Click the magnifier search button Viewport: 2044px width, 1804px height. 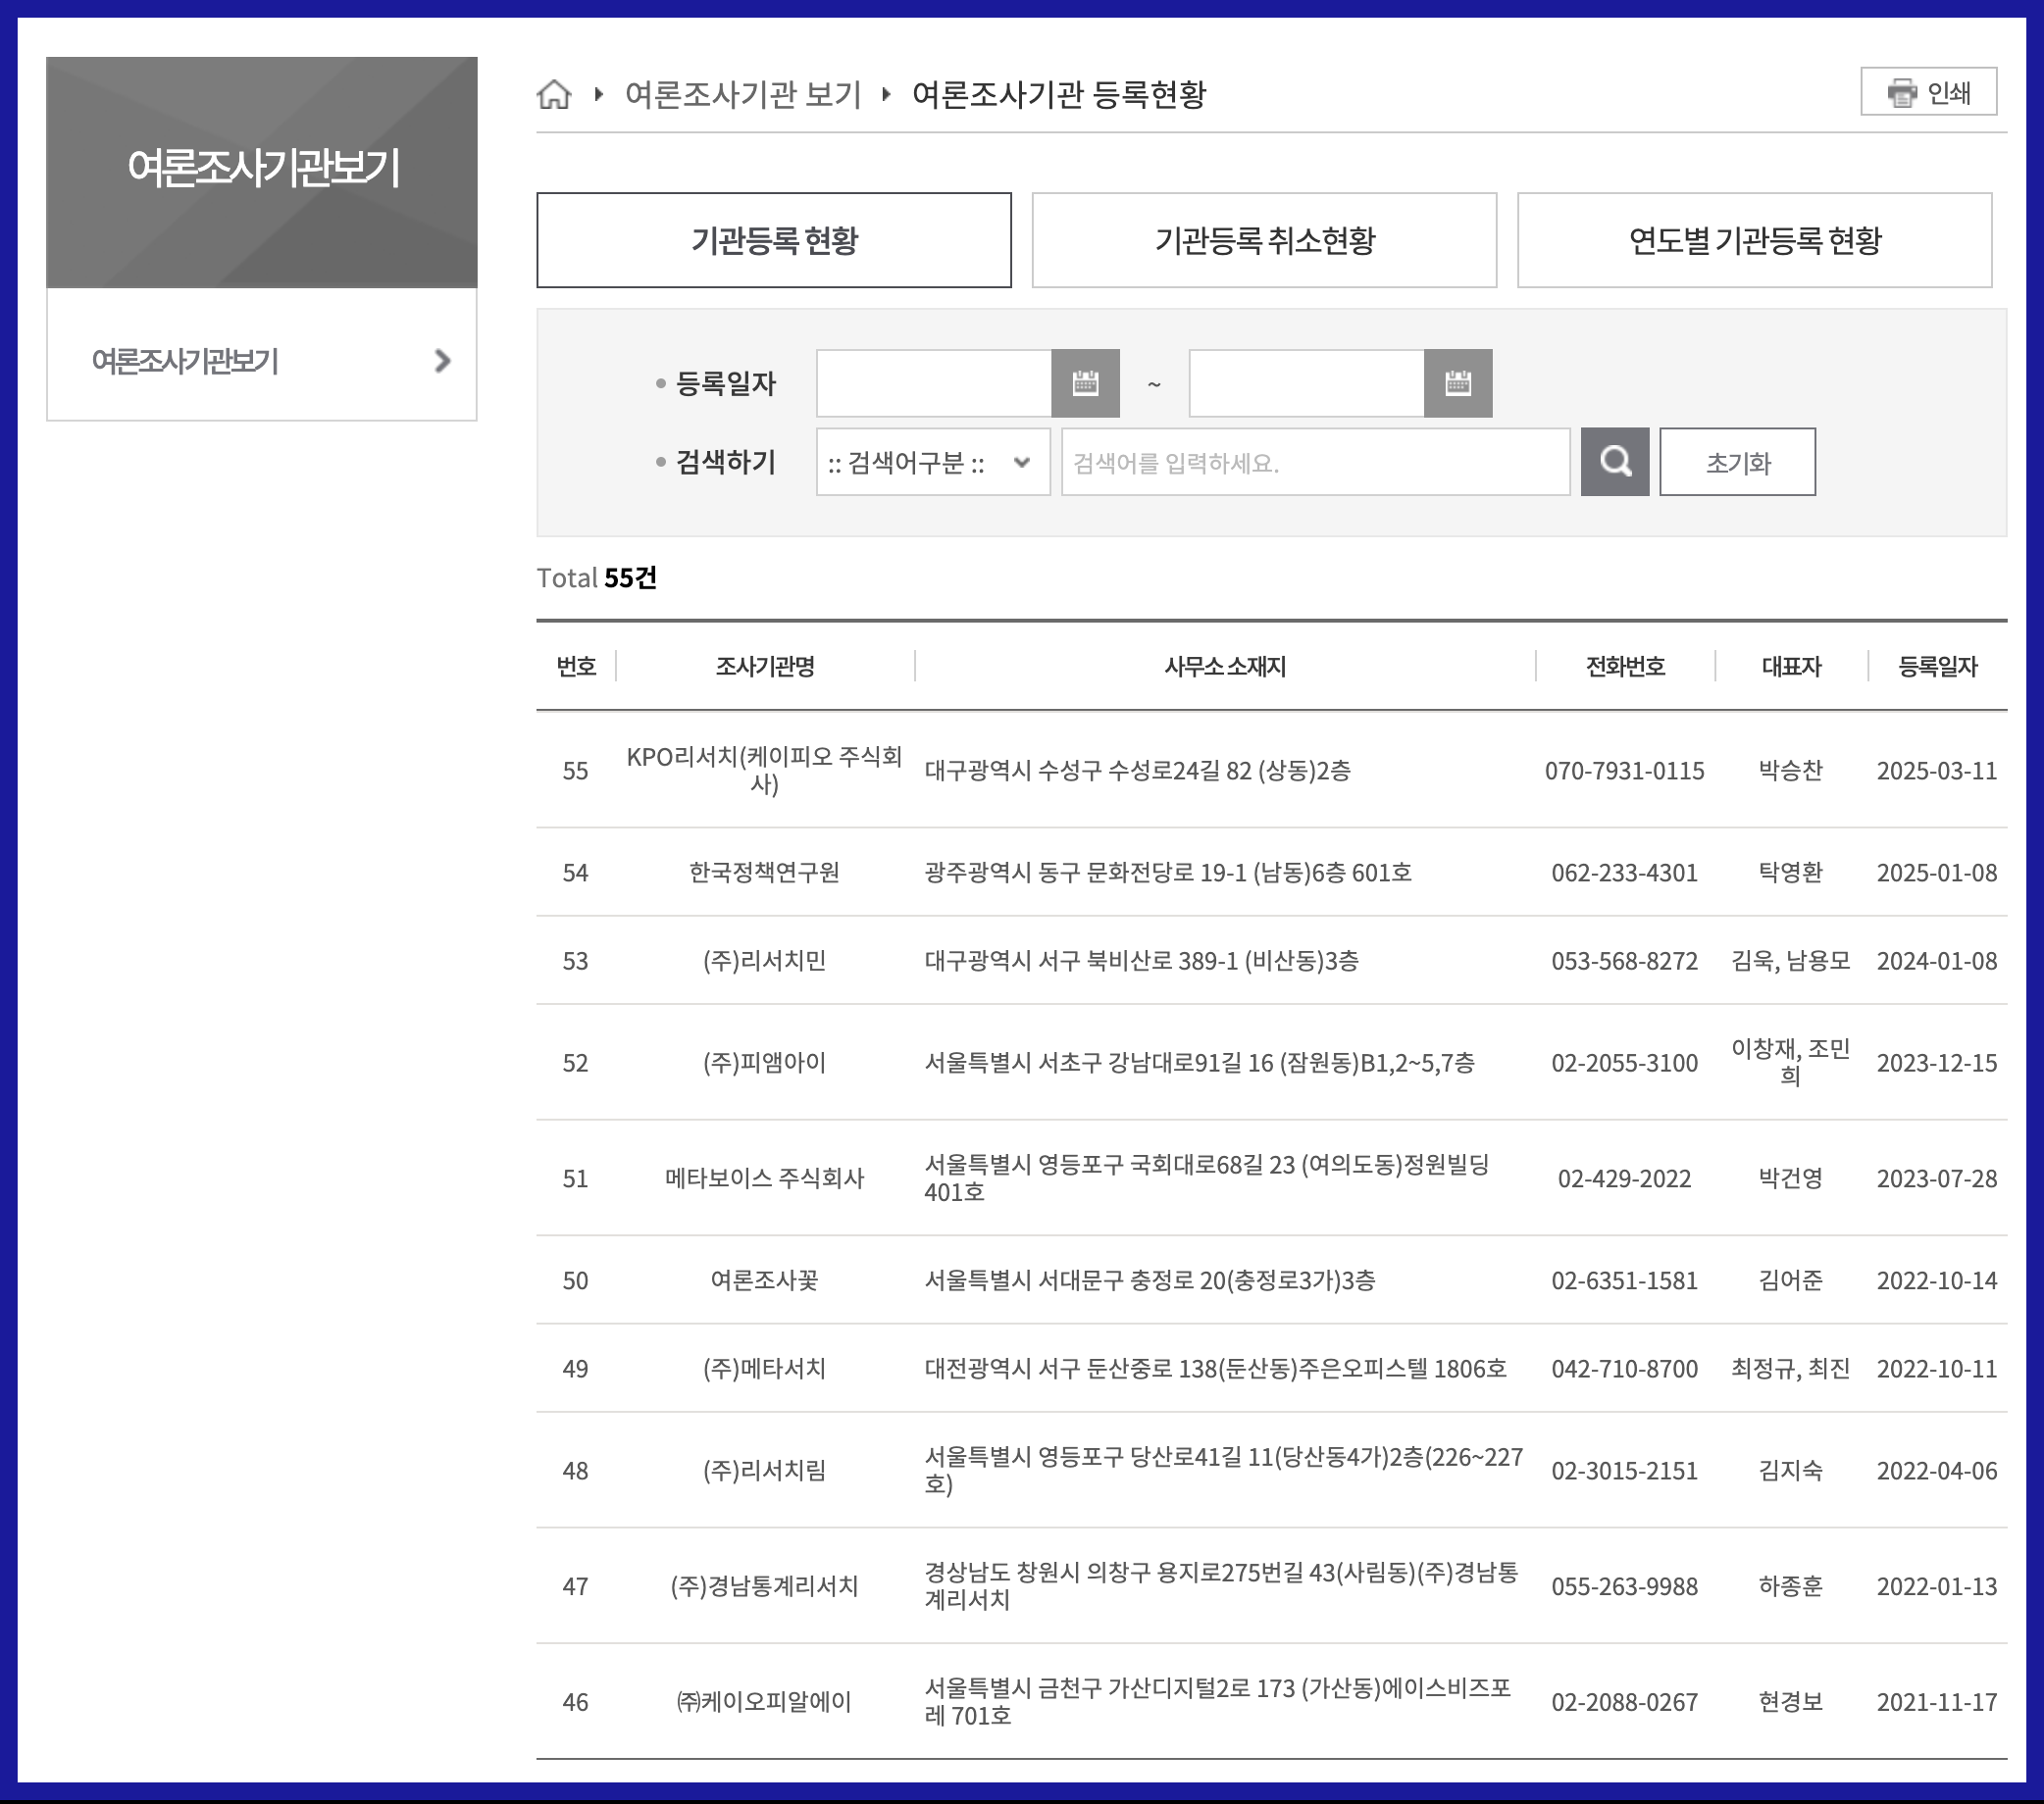pos(1614,462)
